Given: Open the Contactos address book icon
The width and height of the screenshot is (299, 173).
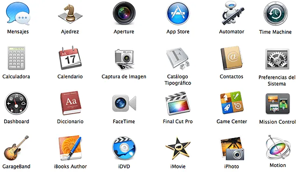Looking at the screenshot, I should click(232, 58).
